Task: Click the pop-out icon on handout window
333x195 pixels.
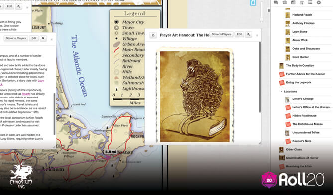Action: pyautogui.click(x=153, y=35)
